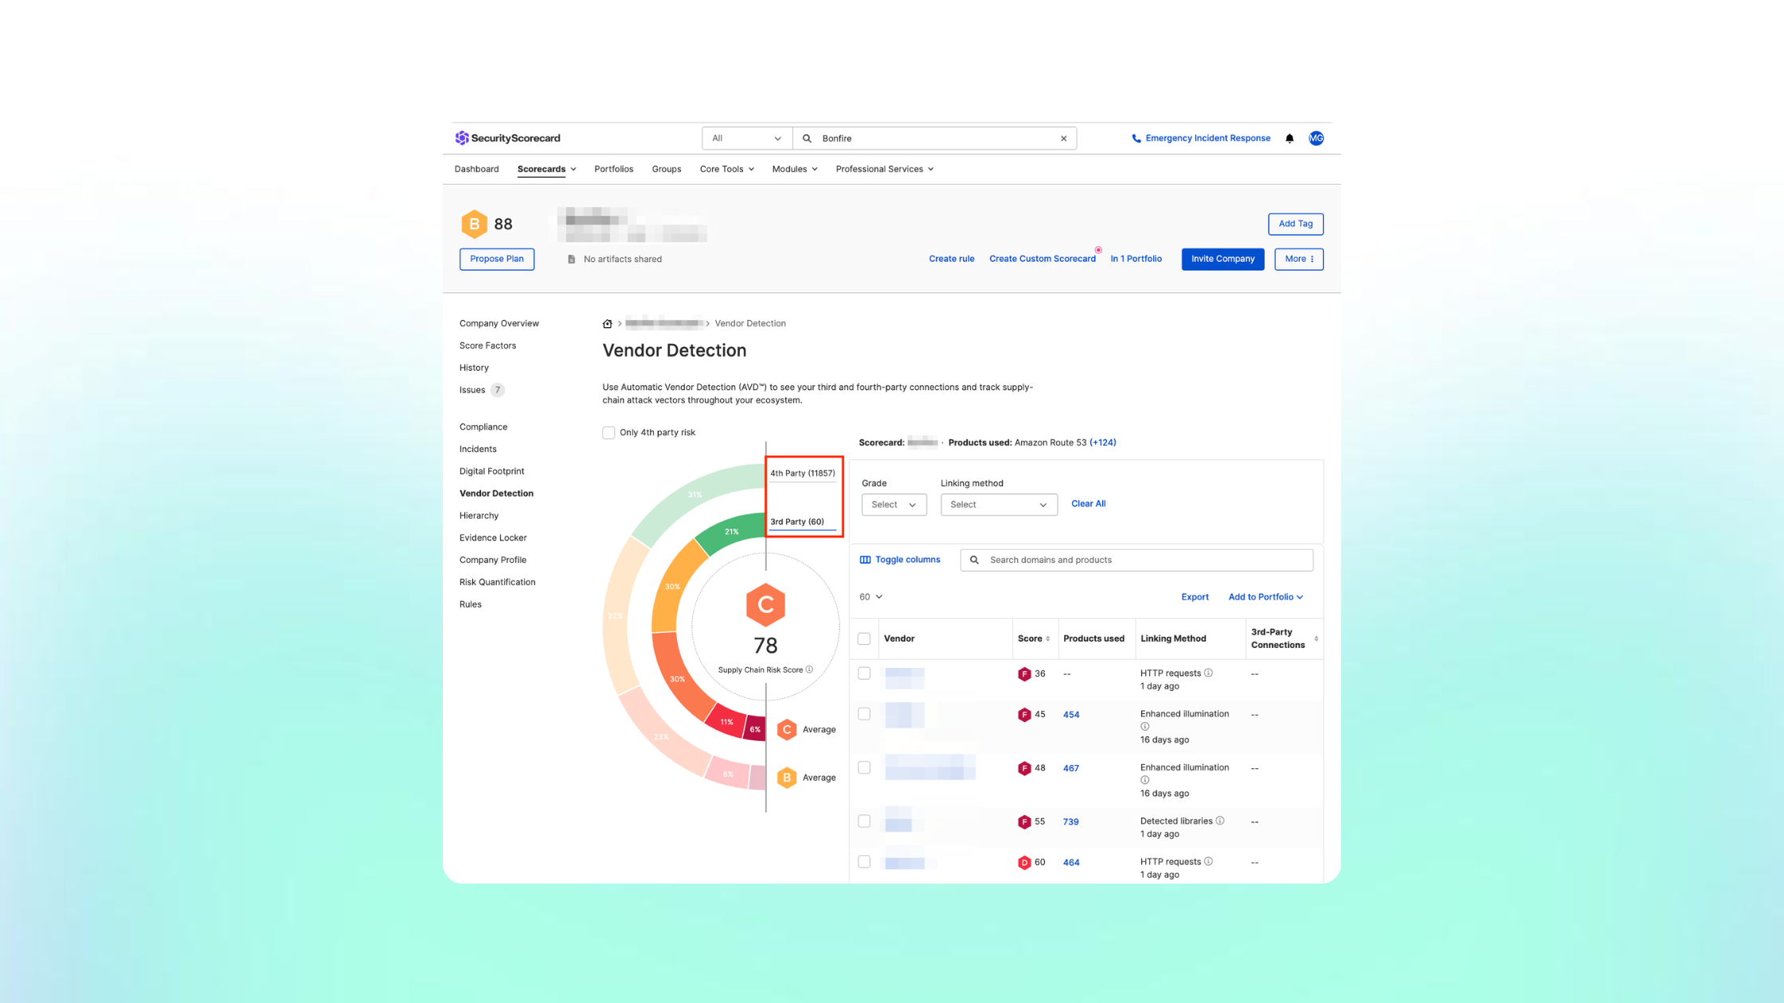Expand the Core Tools menu
1784x1003 pixels.
coord(726,169)
